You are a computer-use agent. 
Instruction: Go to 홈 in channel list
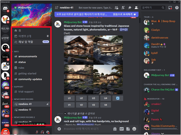point(31,30)
